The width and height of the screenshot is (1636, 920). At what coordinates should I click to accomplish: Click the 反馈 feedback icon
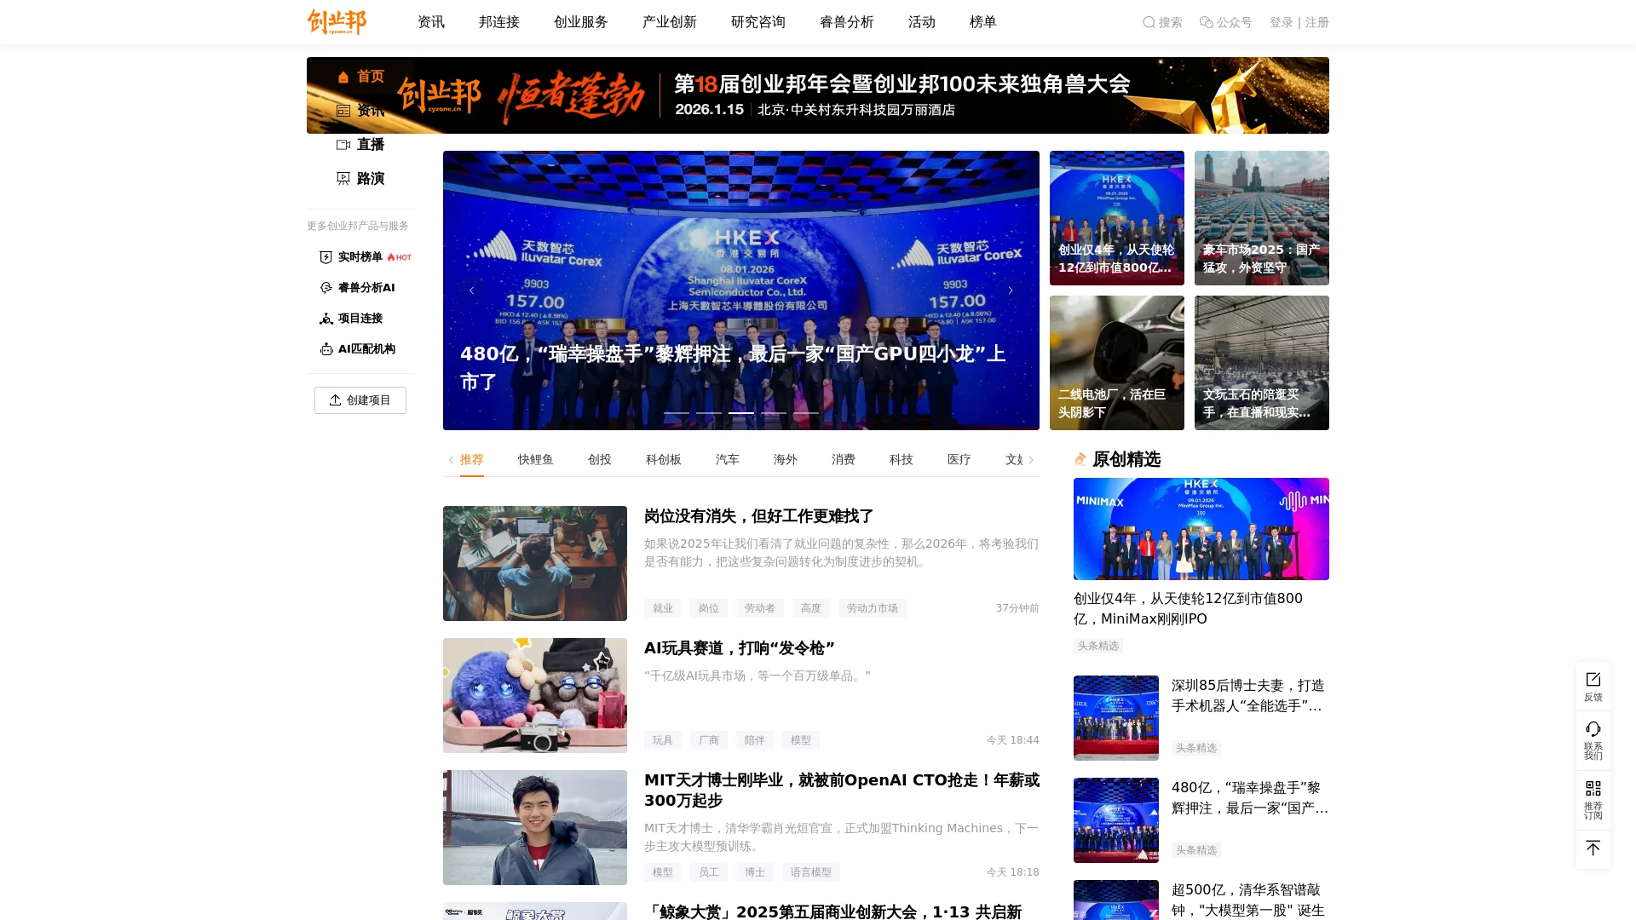pos(1593,686)
